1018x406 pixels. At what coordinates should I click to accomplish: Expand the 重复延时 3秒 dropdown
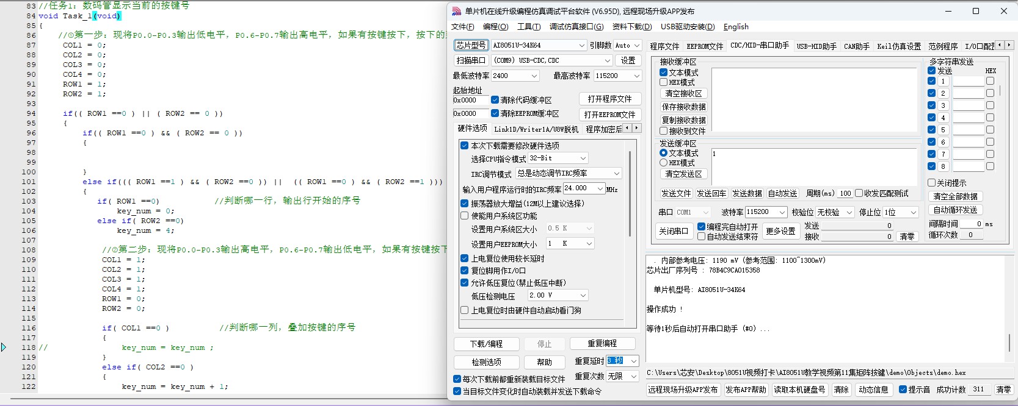coord(633,361)
